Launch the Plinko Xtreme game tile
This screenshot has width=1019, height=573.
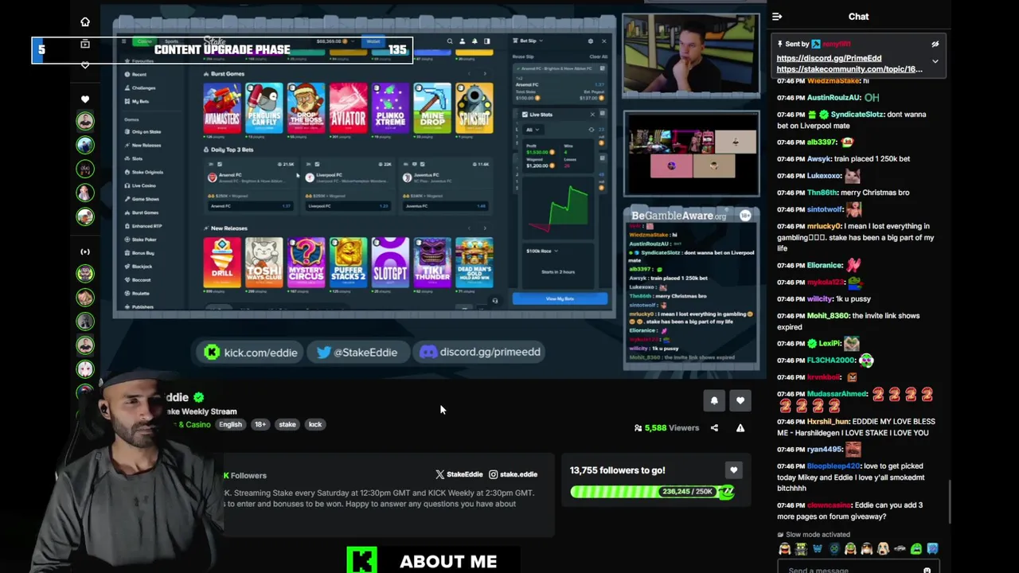[x=390, y=107]
